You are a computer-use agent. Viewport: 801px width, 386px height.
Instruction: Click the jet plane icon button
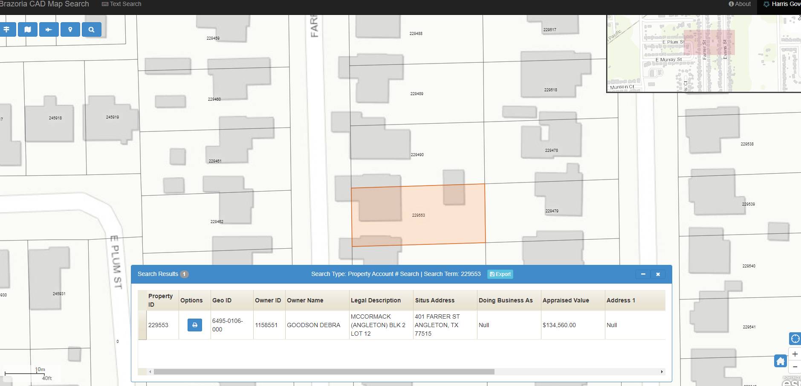49,29
